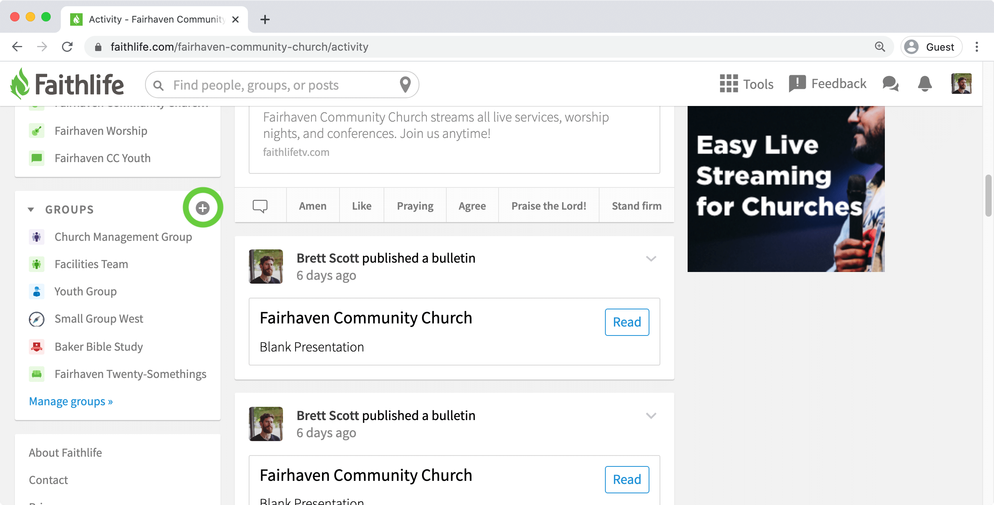
Task: Open the Guest profile button
Action: [x=931, y=47]
